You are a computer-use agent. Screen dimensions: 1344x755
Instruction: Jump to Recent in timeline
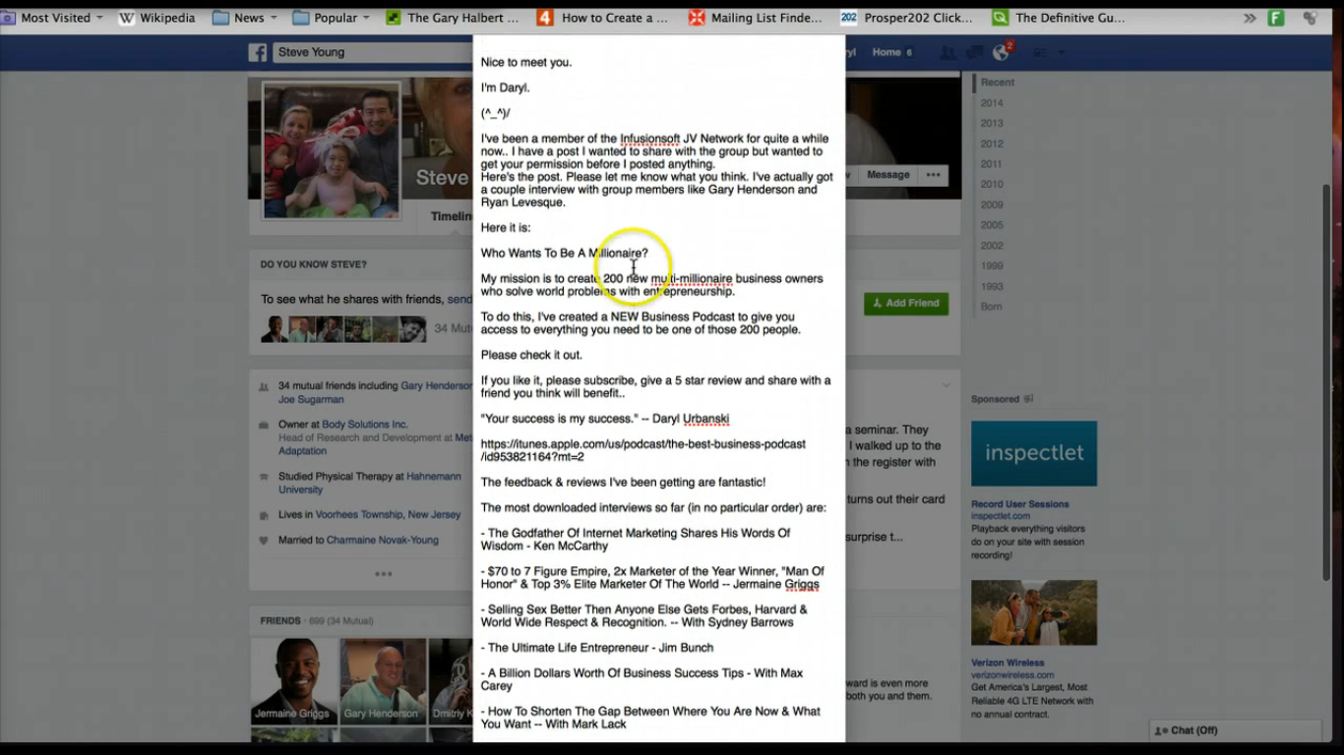[998, 83]
